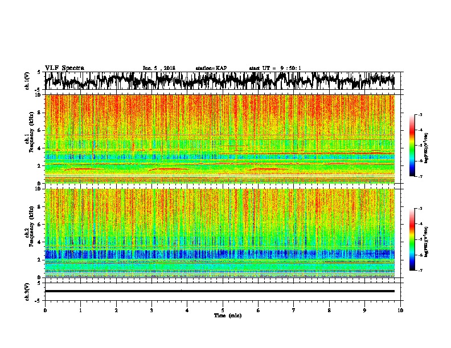
Task: Click the "ch.1(V)" waveform axis label
Action: (x=27, y=81)
